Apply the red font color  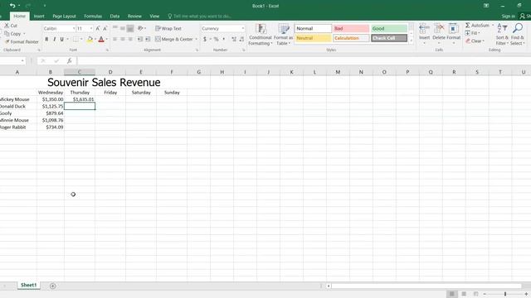click(101, 39)
